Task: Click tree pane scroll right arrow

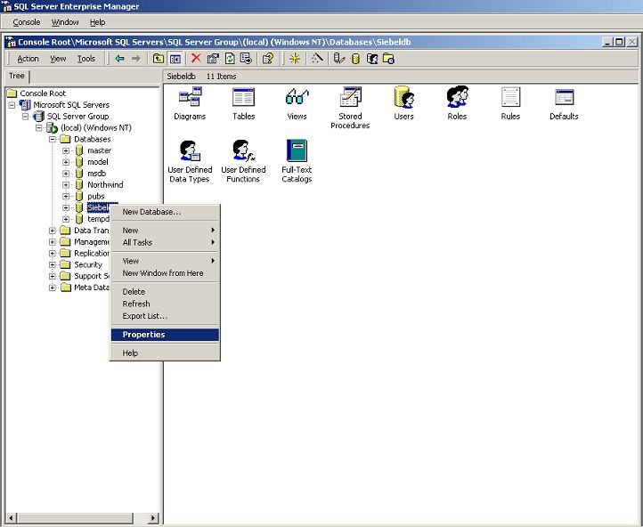Action: pos(153,518)
